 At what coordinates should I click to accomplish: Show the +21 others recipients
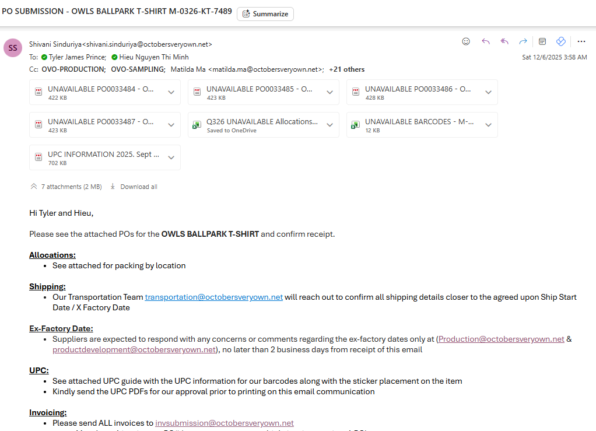[347, 69]
